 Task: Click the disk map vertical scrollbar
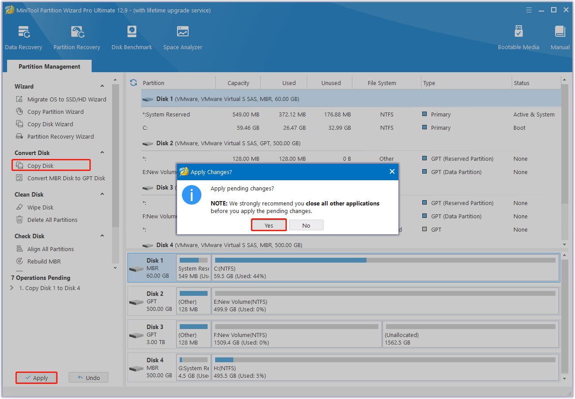point(564,317)
